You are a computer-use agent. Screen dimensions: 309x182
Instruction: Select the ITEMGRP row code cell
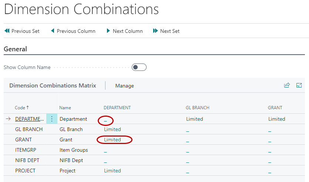pos(26,150)
